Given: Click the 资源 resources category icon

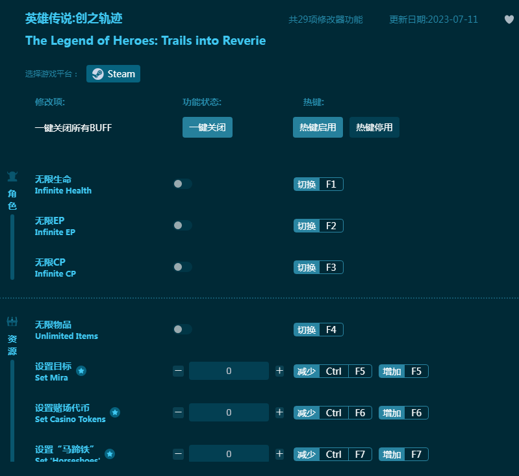Looking at the screenshot, I should pyautogui.click(x=12, y=321).
